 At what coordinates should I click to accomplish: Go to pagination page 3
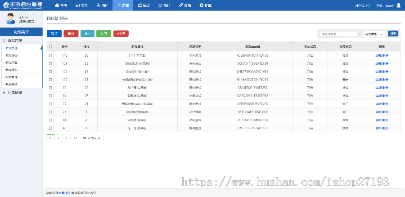point(67,138)
